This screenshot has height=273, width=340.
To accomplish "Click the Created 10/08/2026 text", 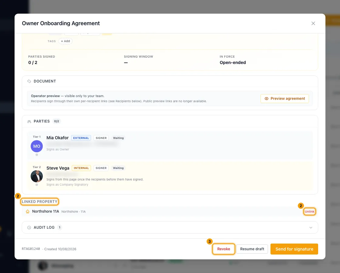I will pos(60,249).
